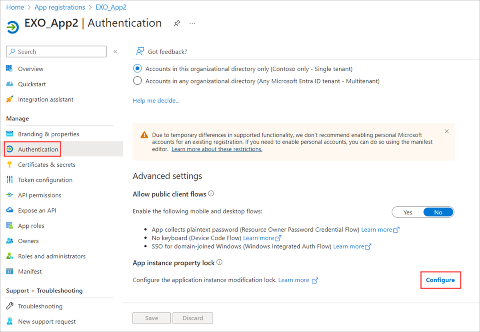Go to the Manifest menu item
Viewport: 480px width, 332px height.
click(30, 272)
